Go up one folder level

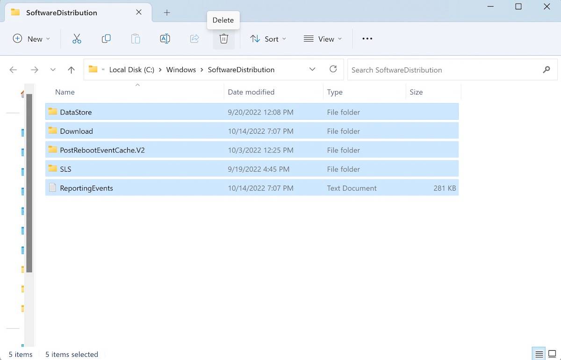[71, 70]
